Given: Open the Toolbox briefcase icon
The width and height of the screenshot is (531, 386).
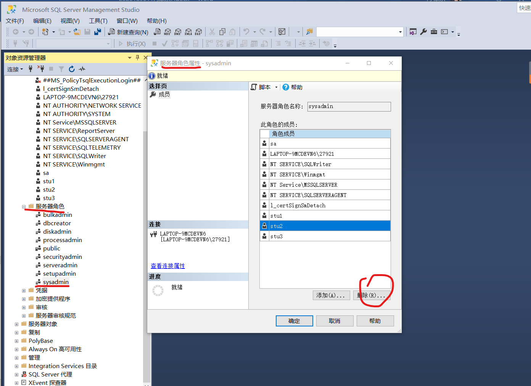Looking at the screenshot, I should point(434,32).
